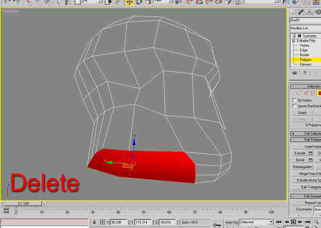Open the Create command panel tab
321x228 pixels.
tap(293, 12)
